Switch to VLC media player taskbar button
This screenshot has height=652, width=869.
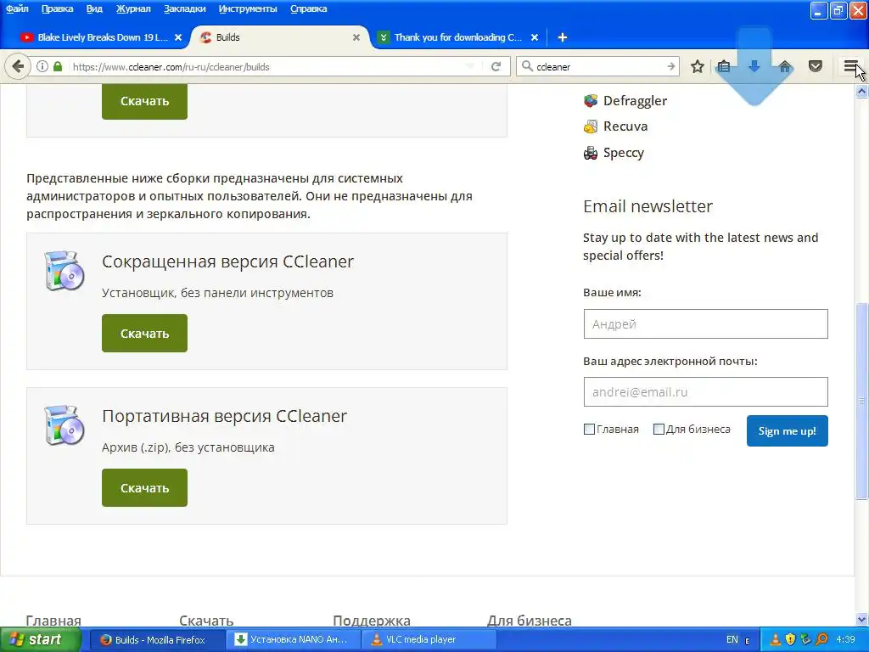coord(428,639)
